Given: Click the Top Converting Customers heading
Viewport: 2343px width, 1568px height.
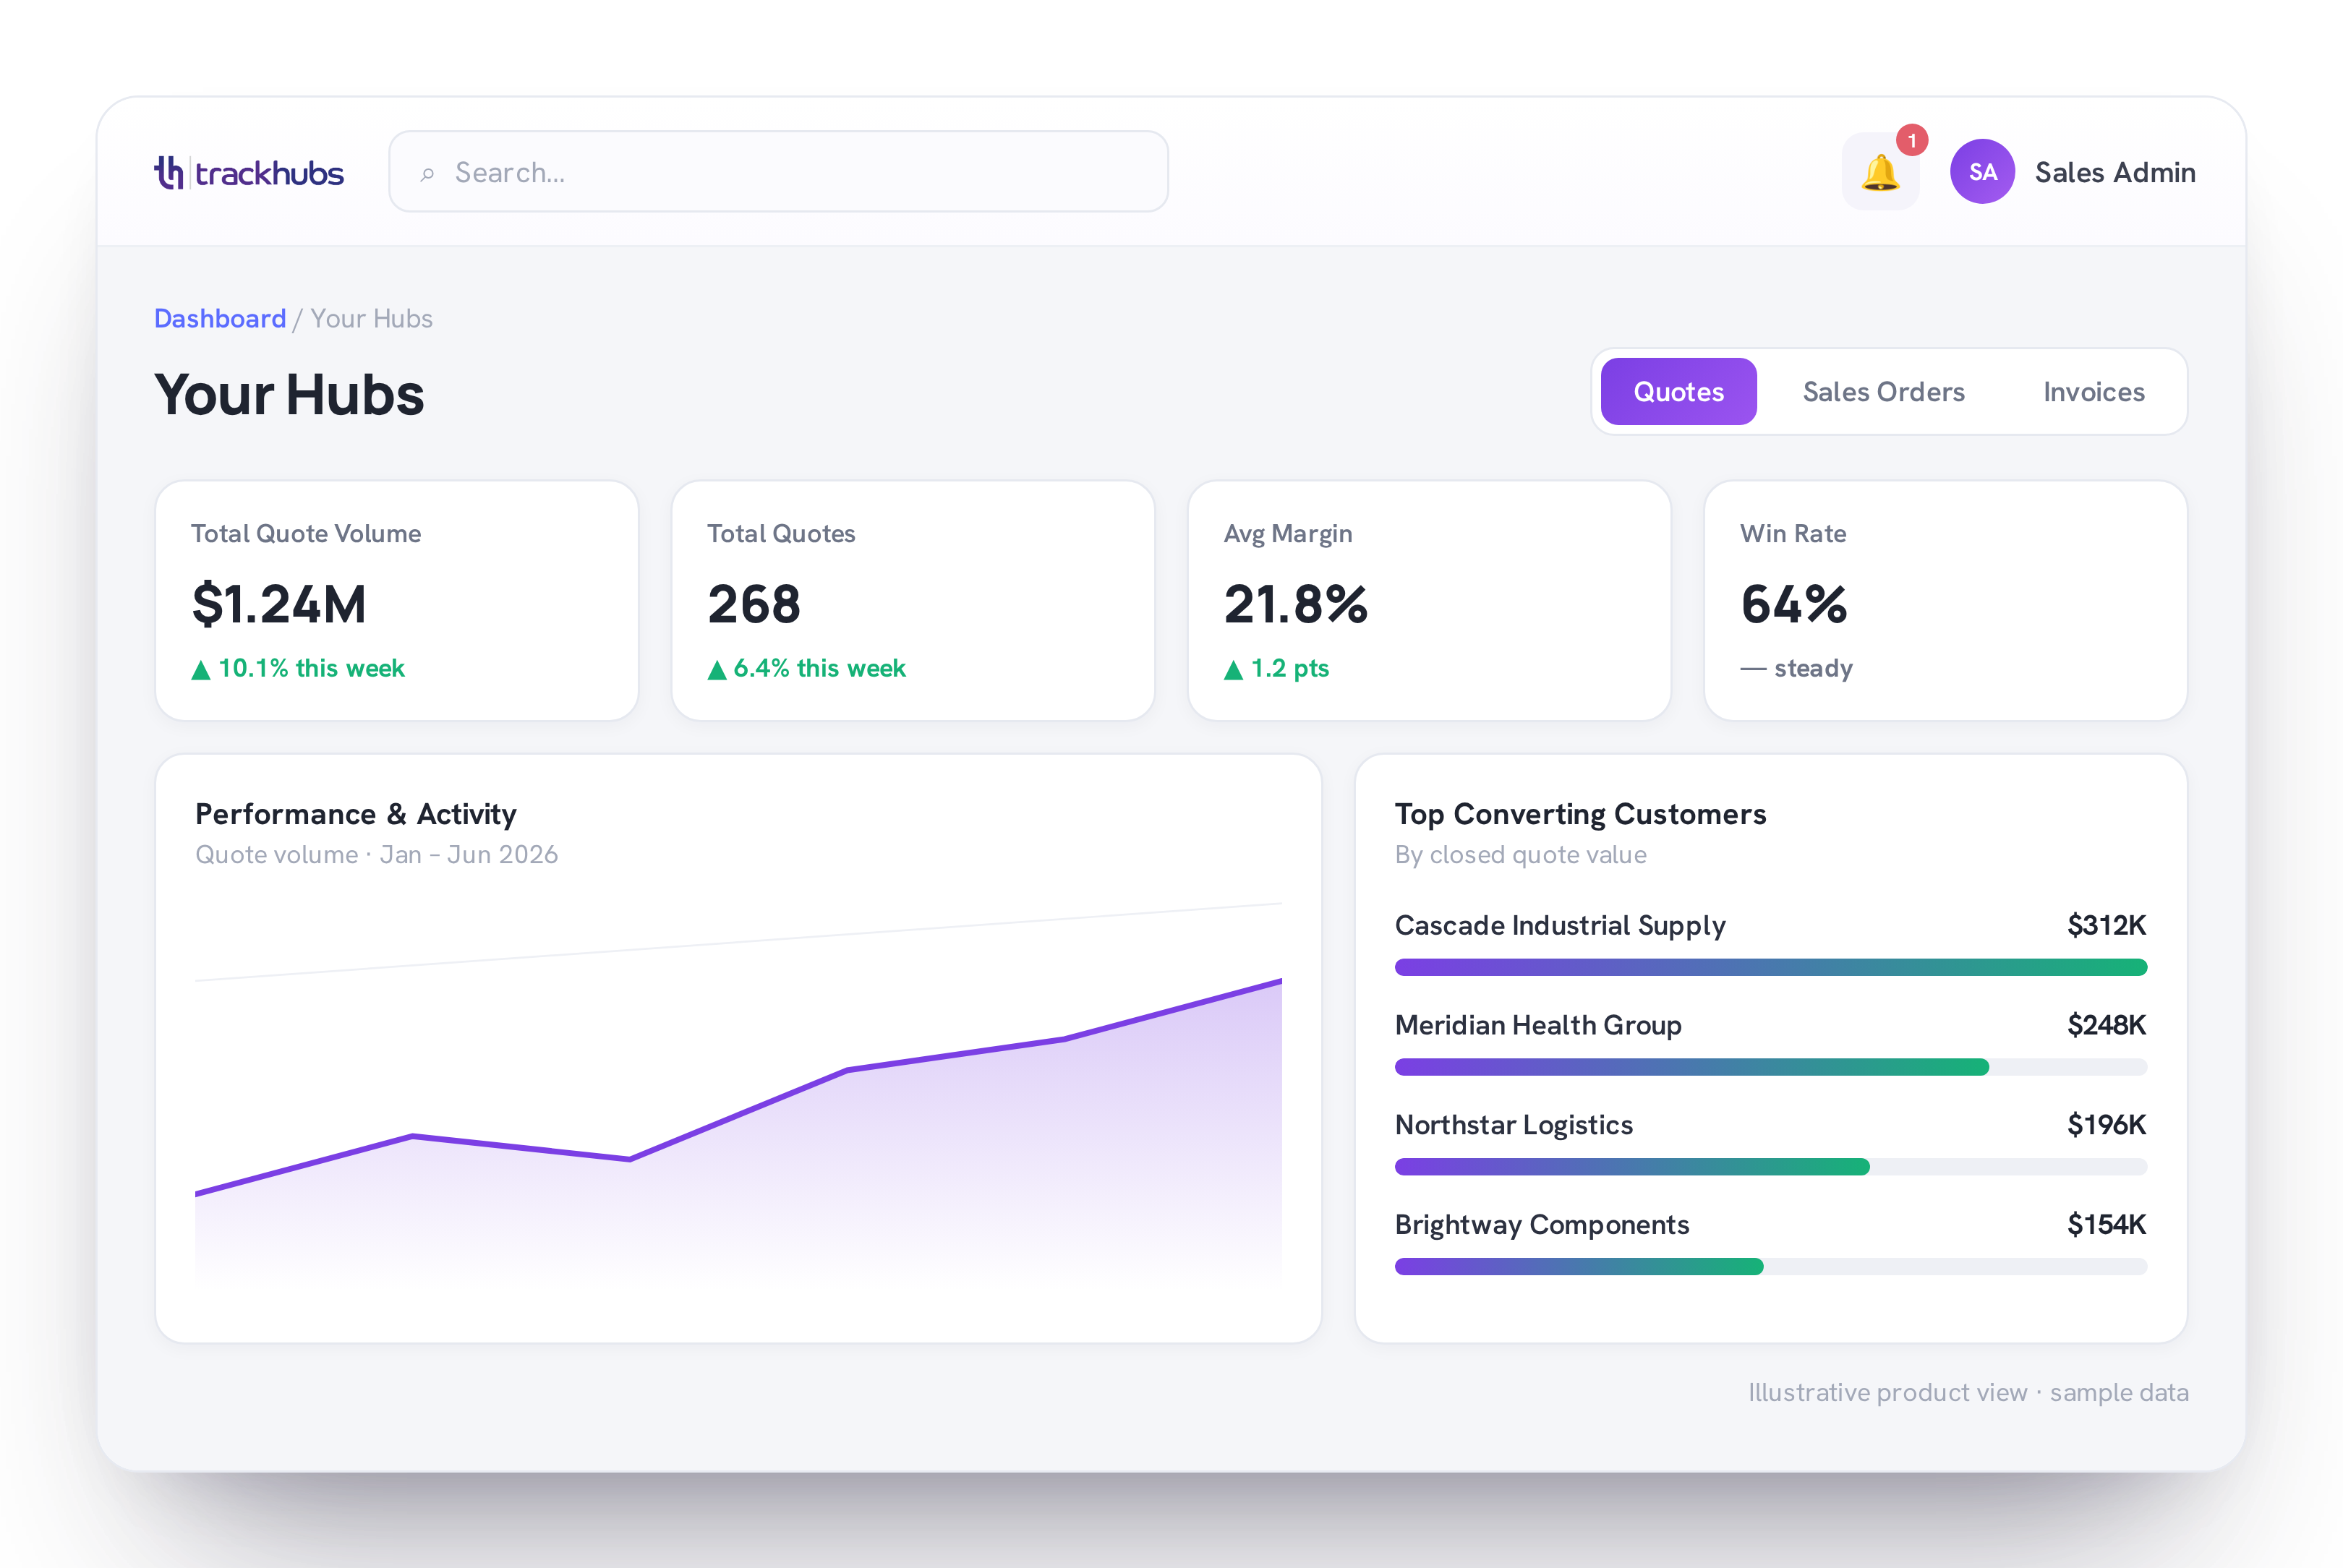Looking at the screenshot, I should coord(1581,814).
